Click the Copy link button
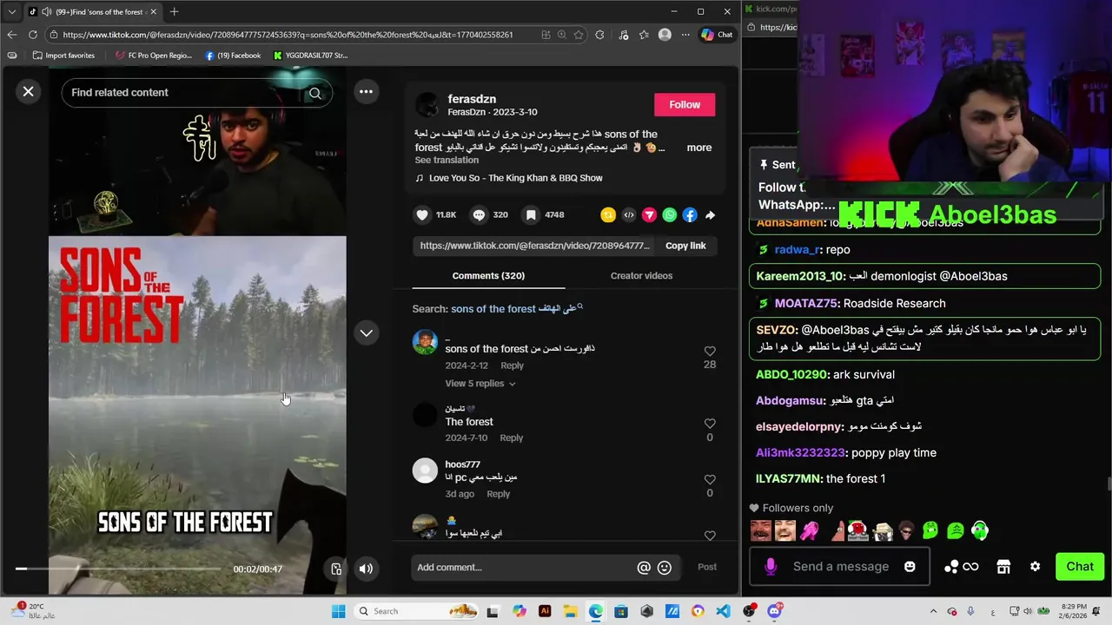1112x625 pixels. pos(685,246)
